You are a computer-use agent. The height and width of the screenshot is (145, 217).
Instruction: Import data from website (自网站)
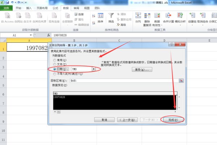point(18,17)
